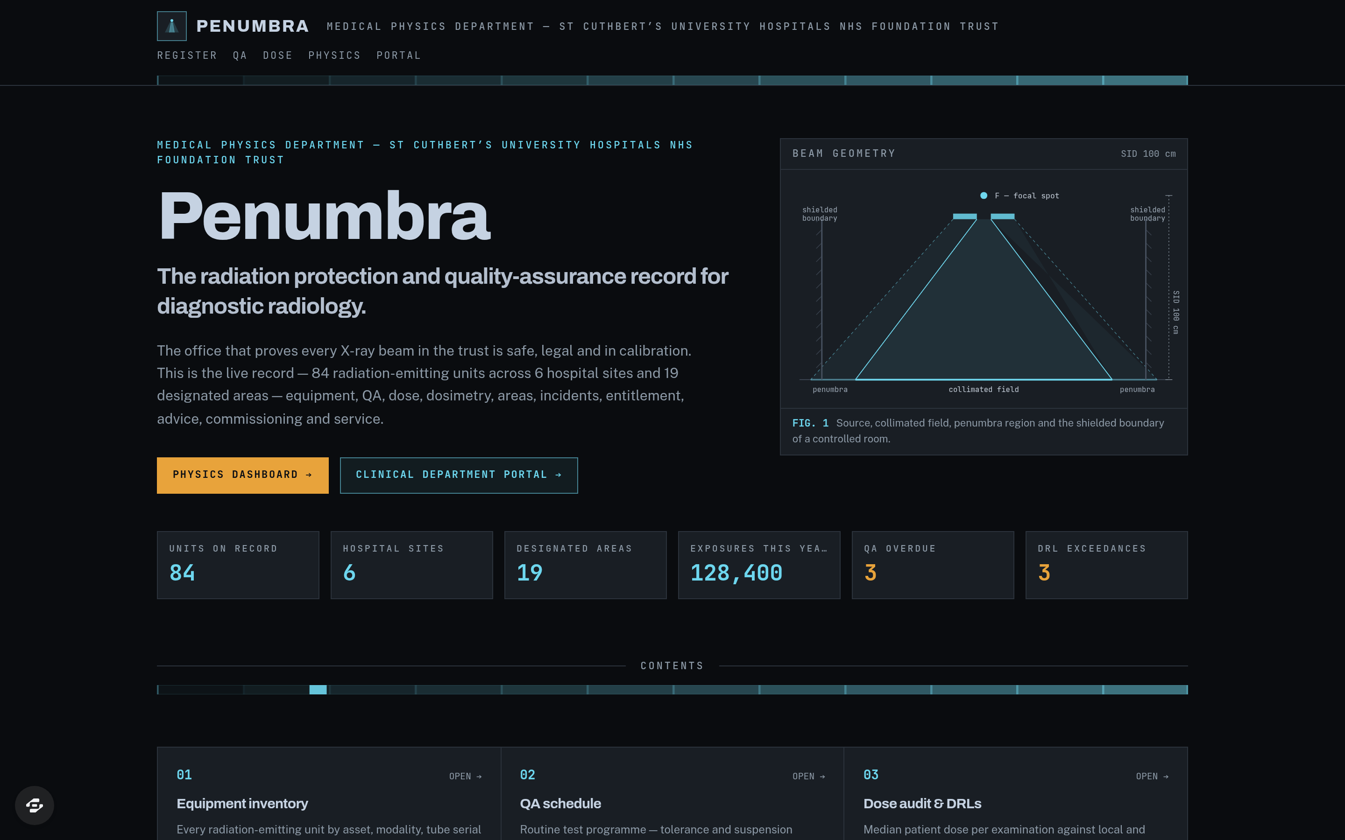
Task: Click OPEN arrow on card 02
Action: pos(809,776)
